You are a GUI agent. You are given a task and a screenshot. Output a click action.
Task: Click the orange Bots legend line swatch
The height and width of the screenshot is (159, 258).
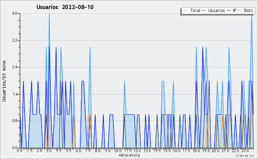tap(240, 11)
